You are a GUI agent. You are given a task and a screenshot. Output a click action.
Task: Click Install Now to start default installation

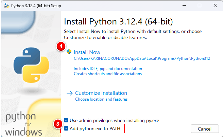[87, 52]
